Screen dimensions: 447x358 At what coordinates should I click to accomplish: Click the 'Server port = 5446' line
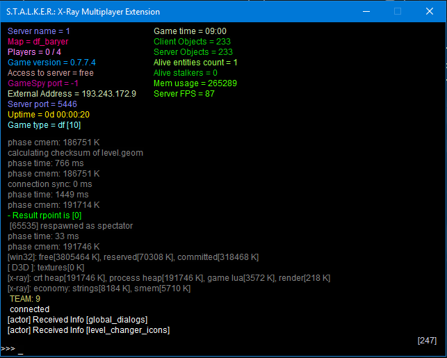(42, 104)
